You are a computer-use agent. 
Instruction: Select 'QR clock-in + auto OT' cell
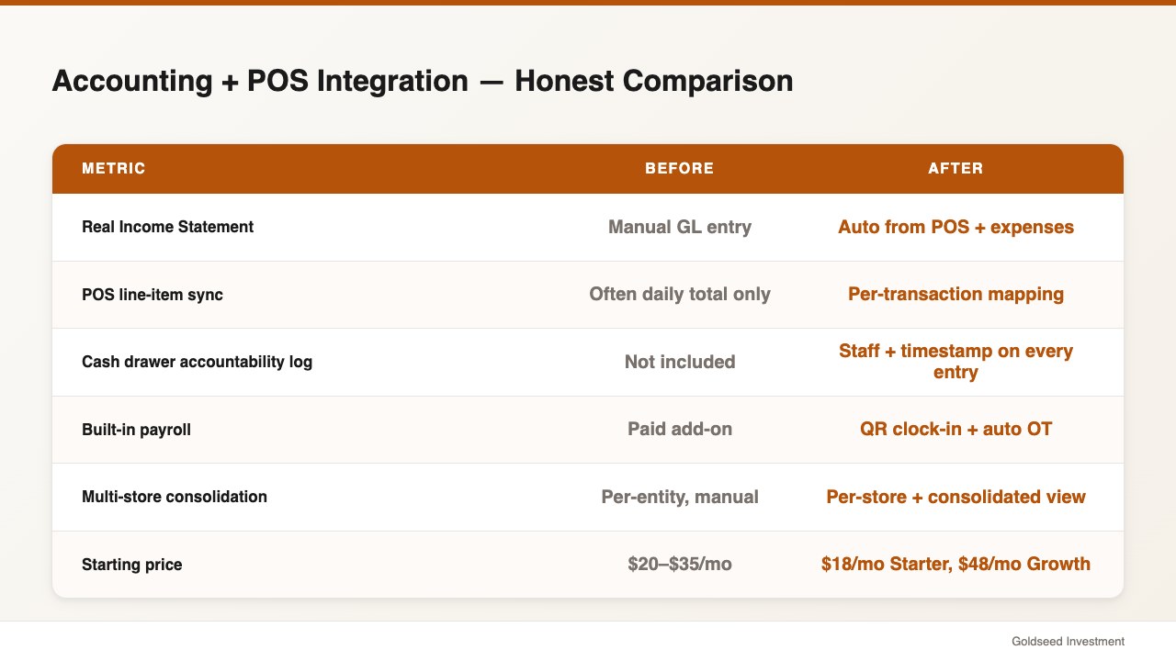click(x=955, y=429)
